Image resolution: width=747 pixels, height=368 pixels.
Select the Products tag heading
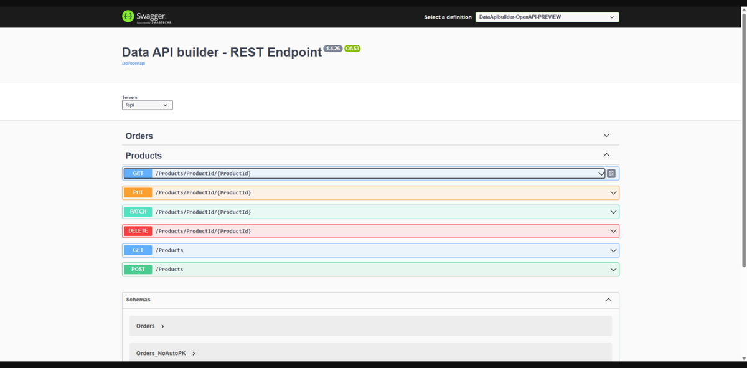point(144,156)
